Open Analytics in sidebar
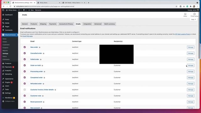The image size is (201, 113). [8, 71]
